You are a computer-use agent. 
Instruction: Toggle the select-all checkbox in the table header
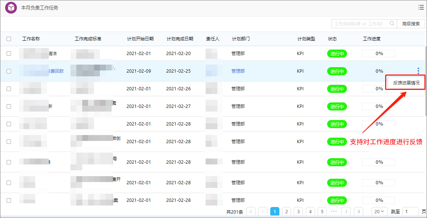coord(9,38)
